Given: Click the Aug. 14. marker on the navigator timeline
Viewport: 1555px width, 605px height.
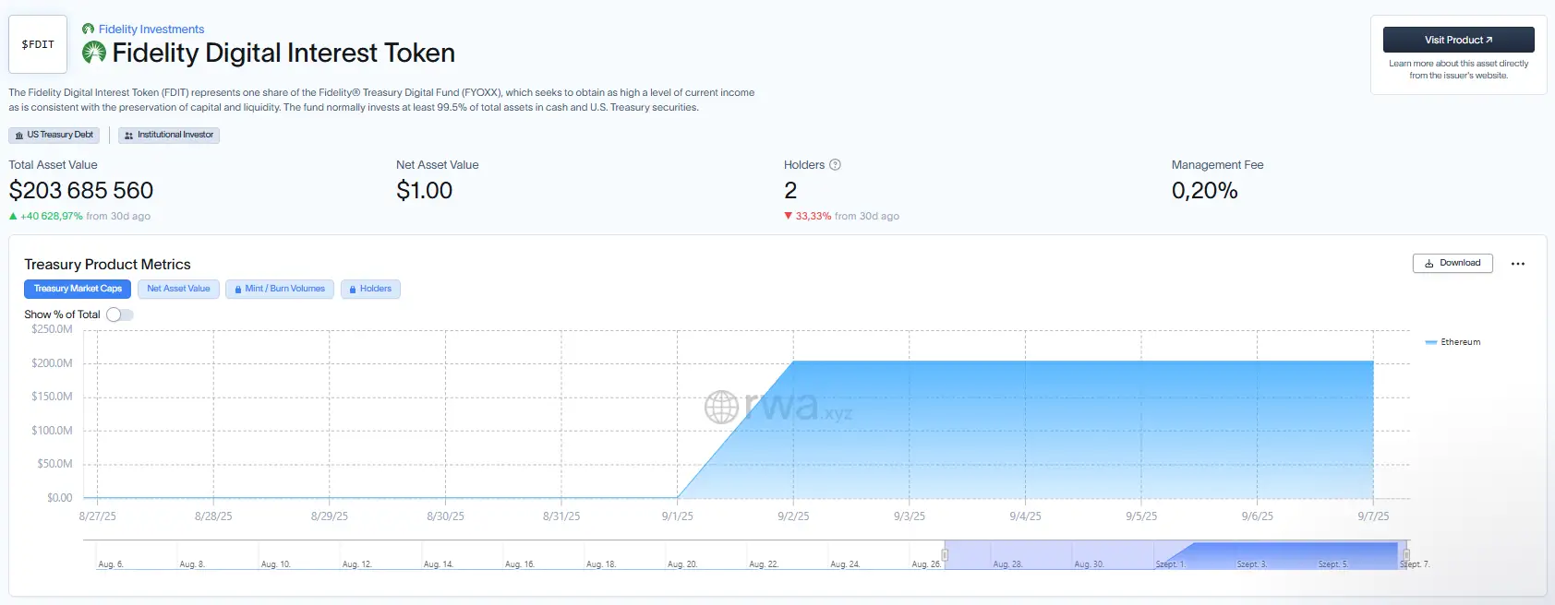Looking at the screenshot, I should point(439,564).
